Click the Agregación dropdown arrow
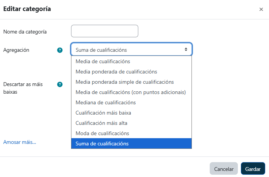269x177 pixels. point(186,49)
